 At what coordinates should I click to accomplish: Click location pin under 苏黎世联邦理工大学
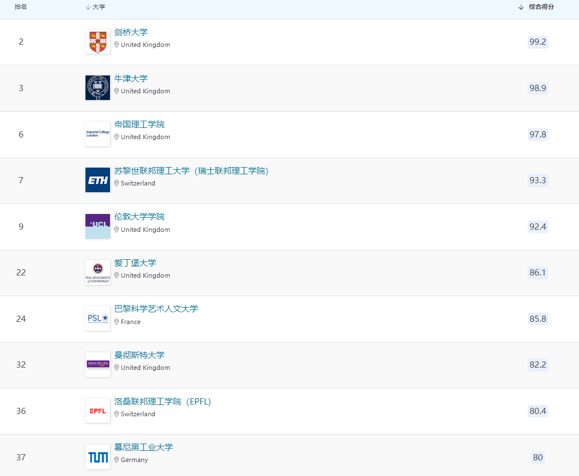116,183
